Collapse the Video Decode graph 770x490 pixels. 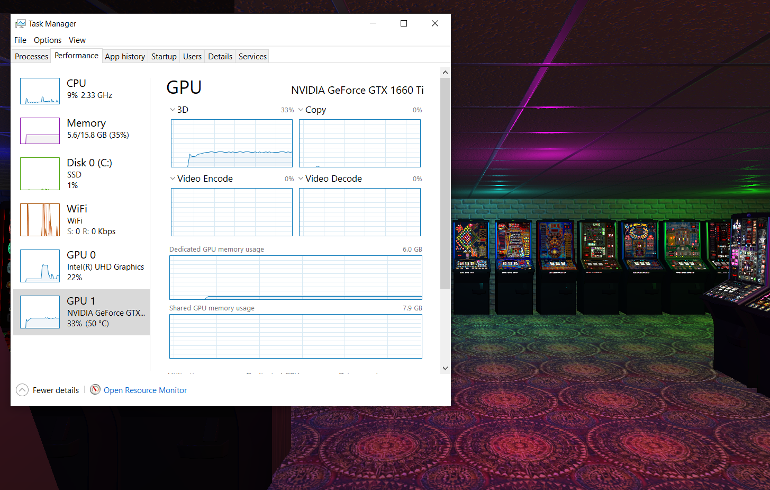[x=300, y=179]
